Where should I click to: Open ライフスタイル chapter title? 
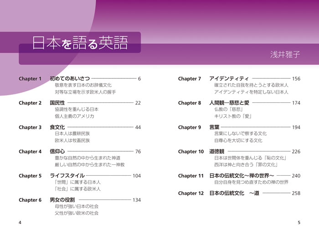point(67,175)
